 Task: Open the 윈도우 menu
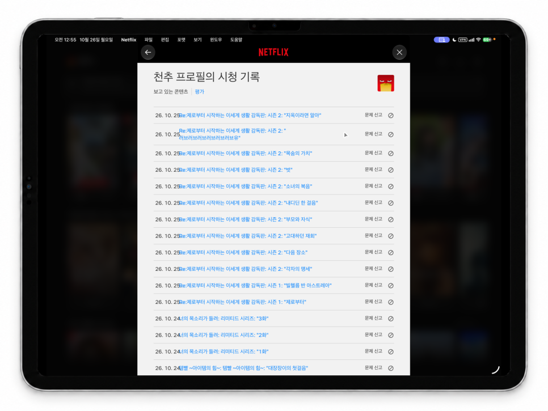point(216,40)
